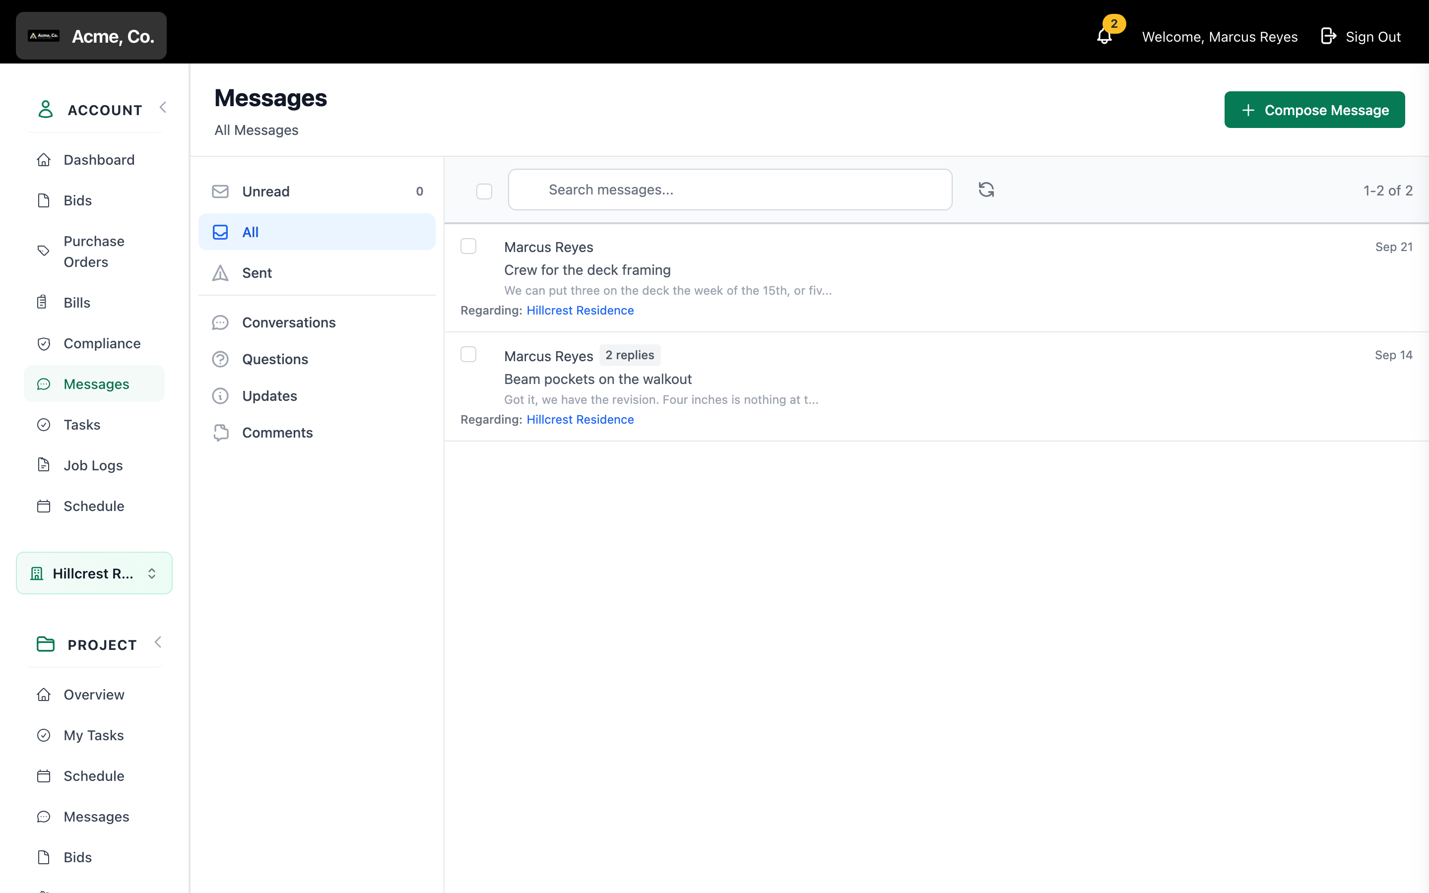Viewport: 1429px width, 893px height.
Task: Collapse the Account section chevron
Action: click(163, 108)
